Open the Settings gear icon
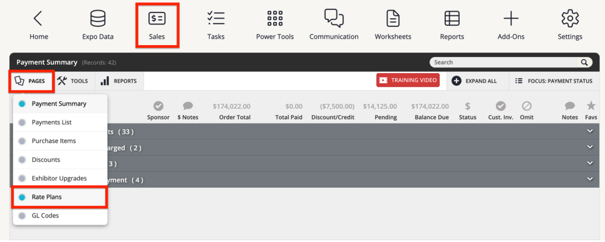Viewport: 605px width, 242px height. (x=570, y=19)
